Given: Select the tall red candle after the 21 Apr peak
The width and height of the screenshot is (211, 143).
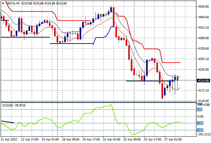Looking at the screenshot, I should click(114, 17).
